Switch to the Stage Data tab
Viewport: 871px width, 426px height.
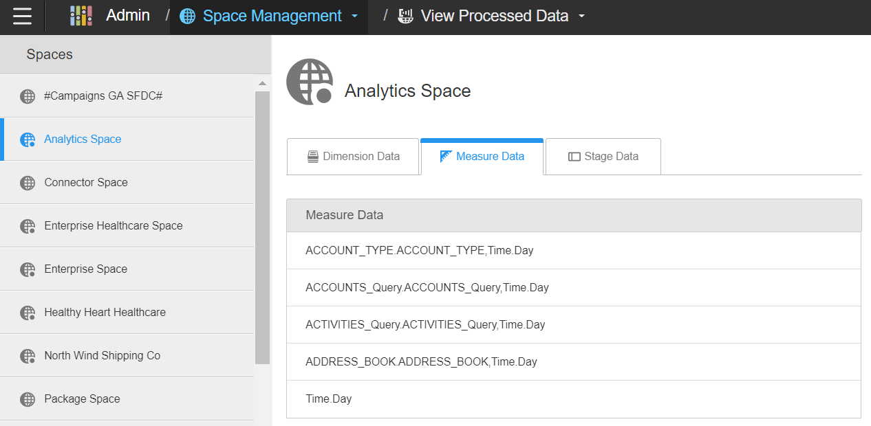(x=603, y=157)
